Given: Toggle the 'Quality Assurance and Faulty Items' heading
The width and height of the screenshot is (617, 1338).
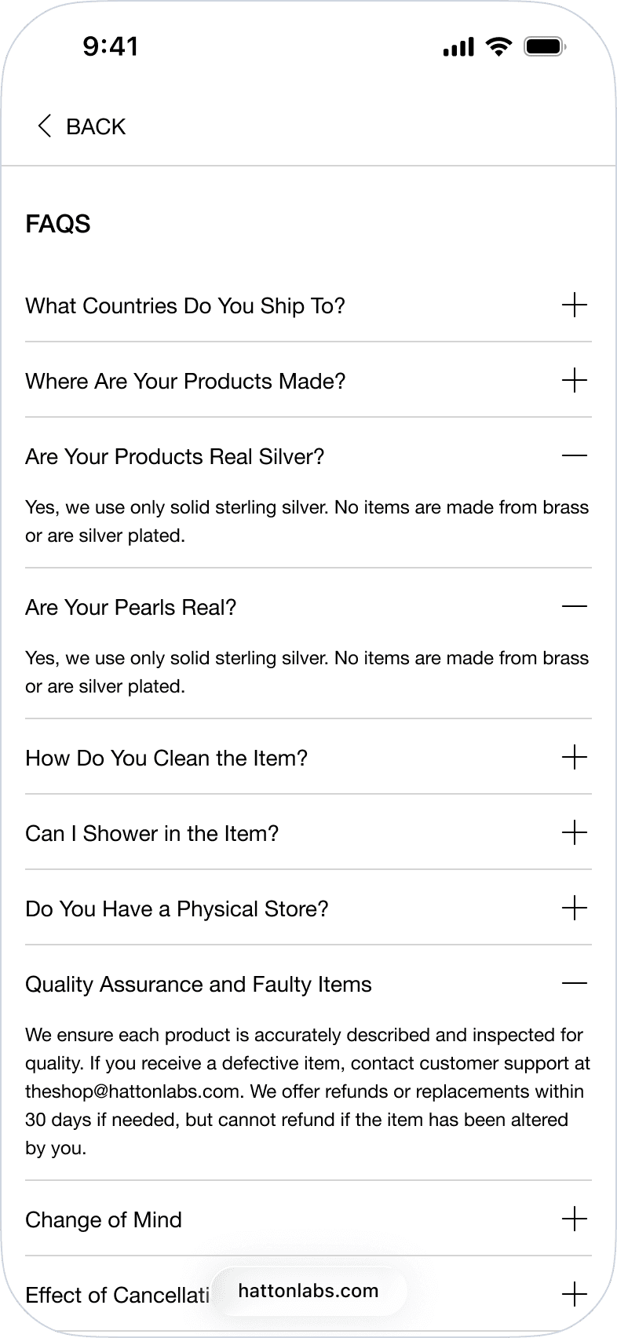Looking at the screenshot, I should pyautogui.click(x=199, y=984).
